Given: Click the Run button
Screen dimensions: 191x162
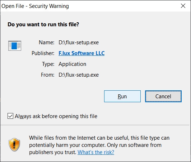Looking at the screenshot, I should (122, 96).
